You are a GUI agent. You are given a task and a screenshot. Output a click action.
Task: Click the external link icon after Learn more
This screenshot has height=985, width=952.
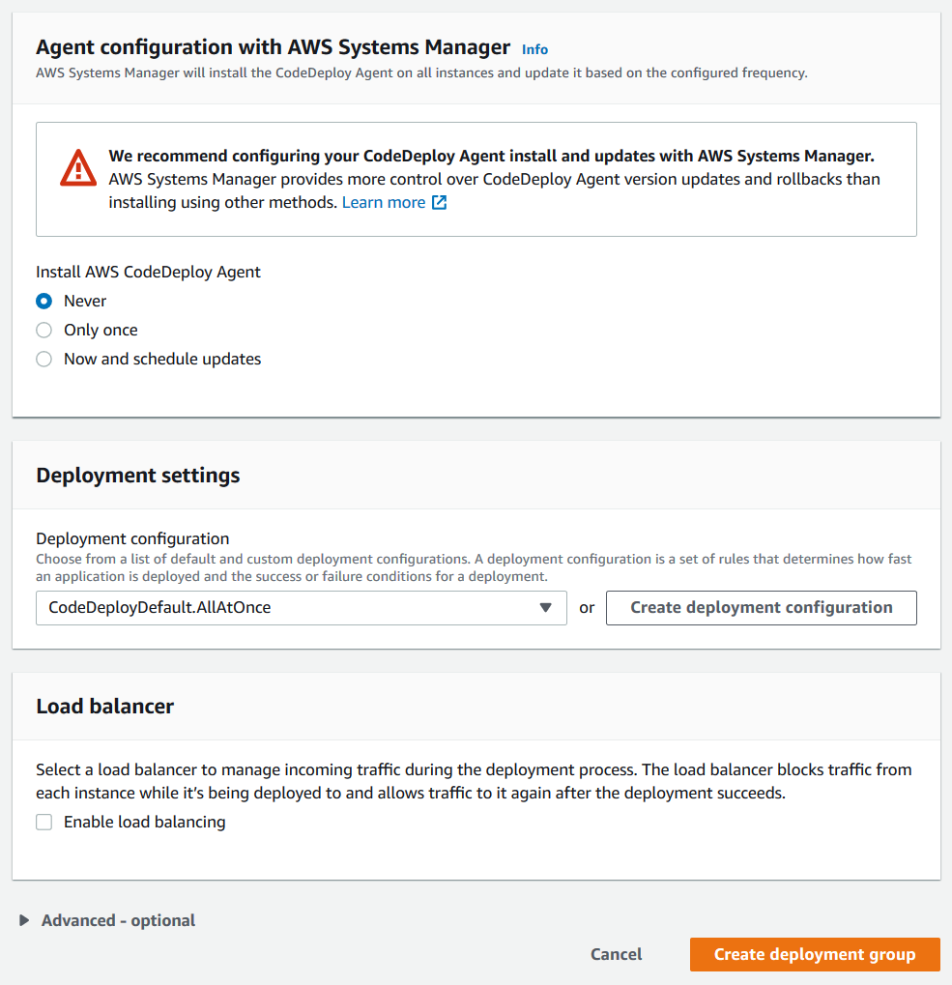click(x=439, y=202)
